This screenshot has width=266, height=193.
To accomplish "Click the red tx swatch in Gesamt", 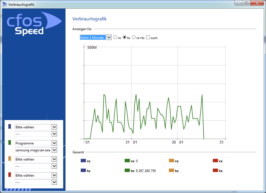I will tap(215, 170).
